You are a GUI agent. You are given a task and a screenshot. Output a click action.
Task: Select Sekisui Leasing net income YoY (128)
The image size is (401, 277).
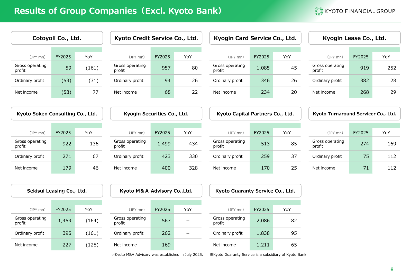(x=92, y=245)
